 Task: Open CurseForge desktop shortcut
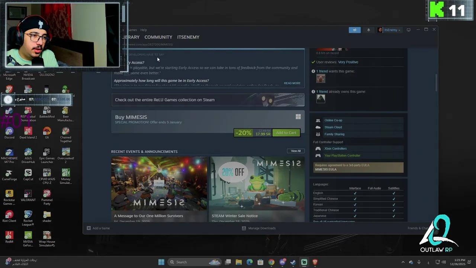9,175
